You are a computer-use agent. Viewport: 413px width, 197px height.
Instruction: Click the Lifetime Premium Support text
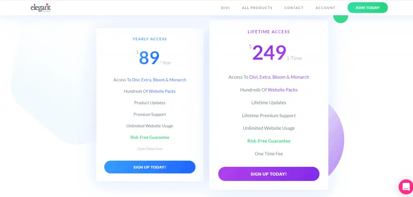click(x=269, y=116)
